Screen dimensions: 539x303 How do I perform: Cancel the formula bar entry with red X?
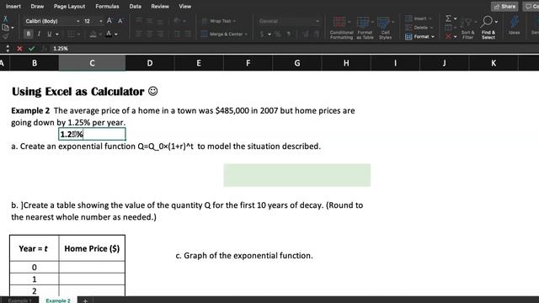[19, 49]
